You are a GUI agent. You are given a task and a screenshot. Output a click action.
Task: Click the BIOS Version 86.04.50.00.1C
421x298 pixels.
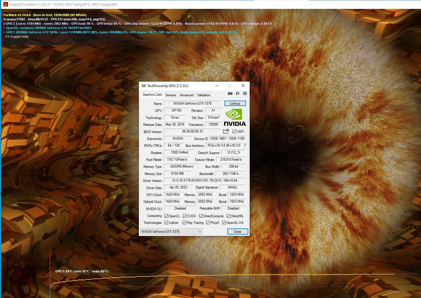tap(193, 131)
